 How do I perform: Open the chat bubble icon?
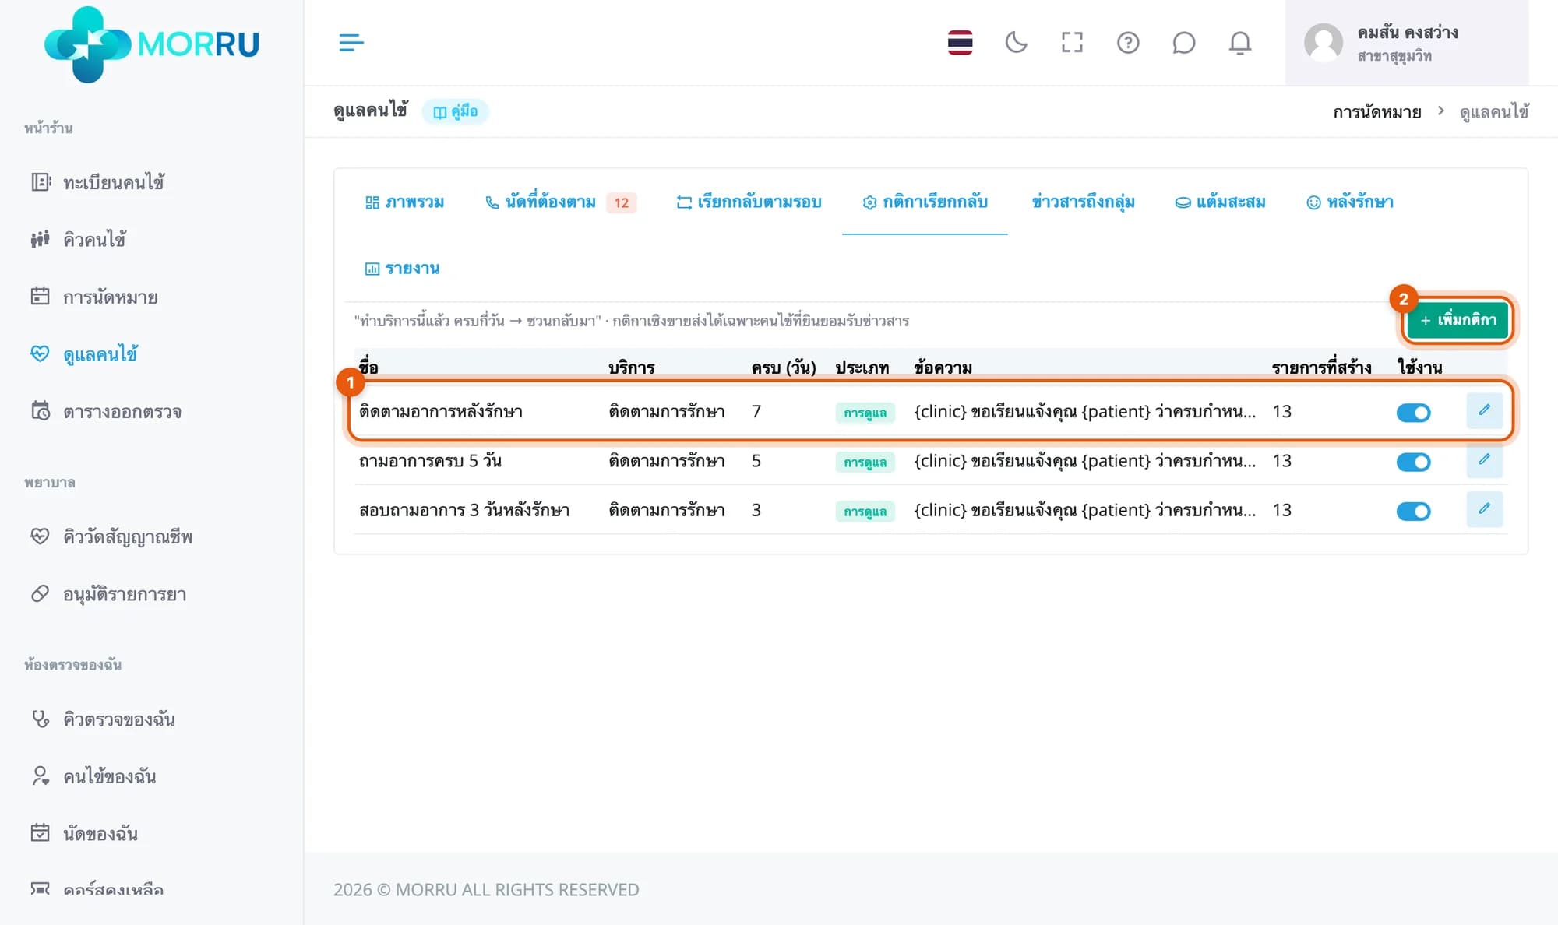coord(1183,42)
